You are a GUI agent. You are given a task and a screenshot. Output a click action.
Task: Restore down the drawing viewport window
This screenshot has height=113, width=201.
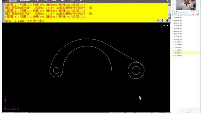pyautogui.click(x=164, y=26)
